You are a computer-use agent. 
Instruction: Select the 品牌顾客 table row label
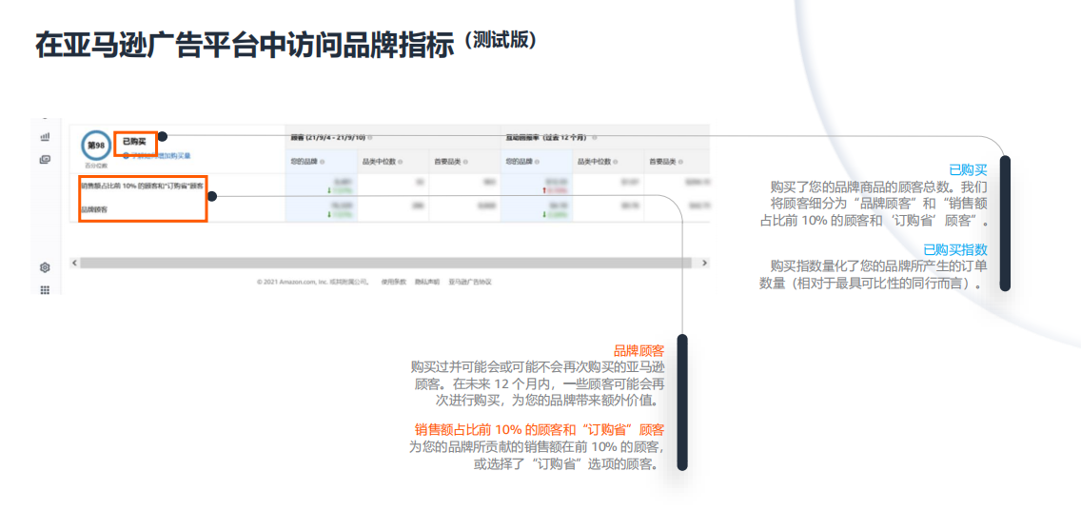pyautogui.click(x=94, y=208)
